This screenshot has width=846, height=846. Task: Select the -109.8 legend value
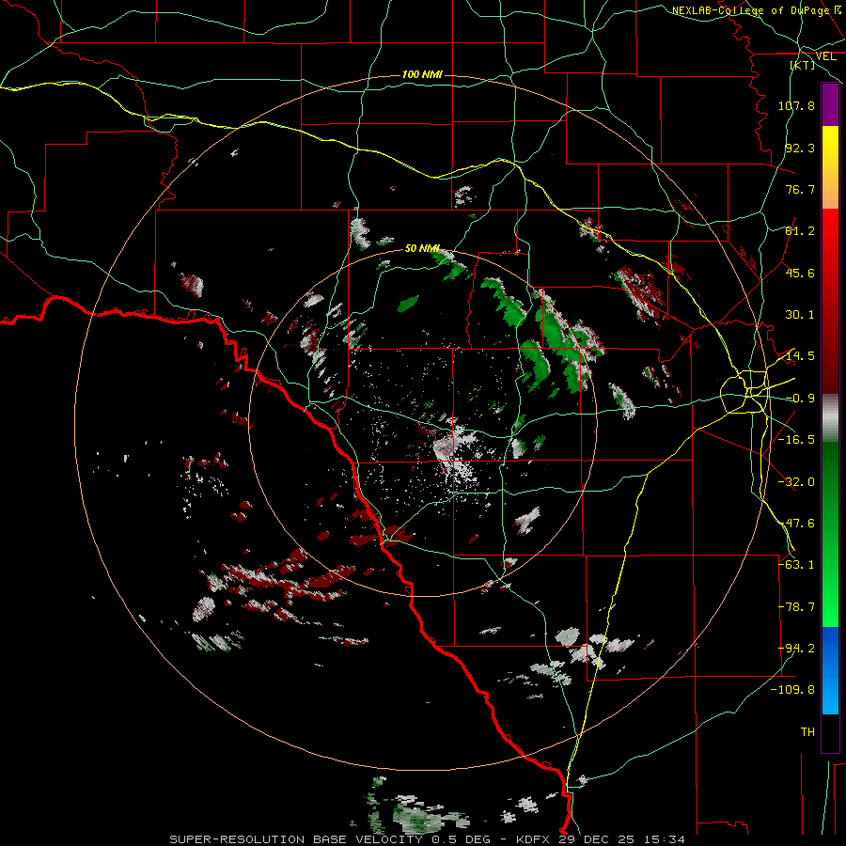click(793, 690)
